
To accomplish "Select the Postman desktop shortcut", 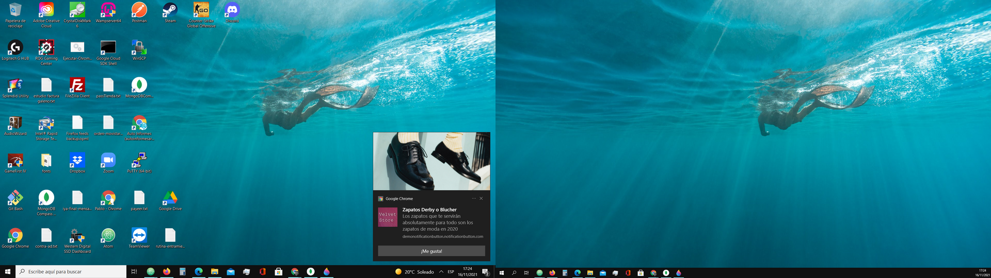I will pos(139,12).
